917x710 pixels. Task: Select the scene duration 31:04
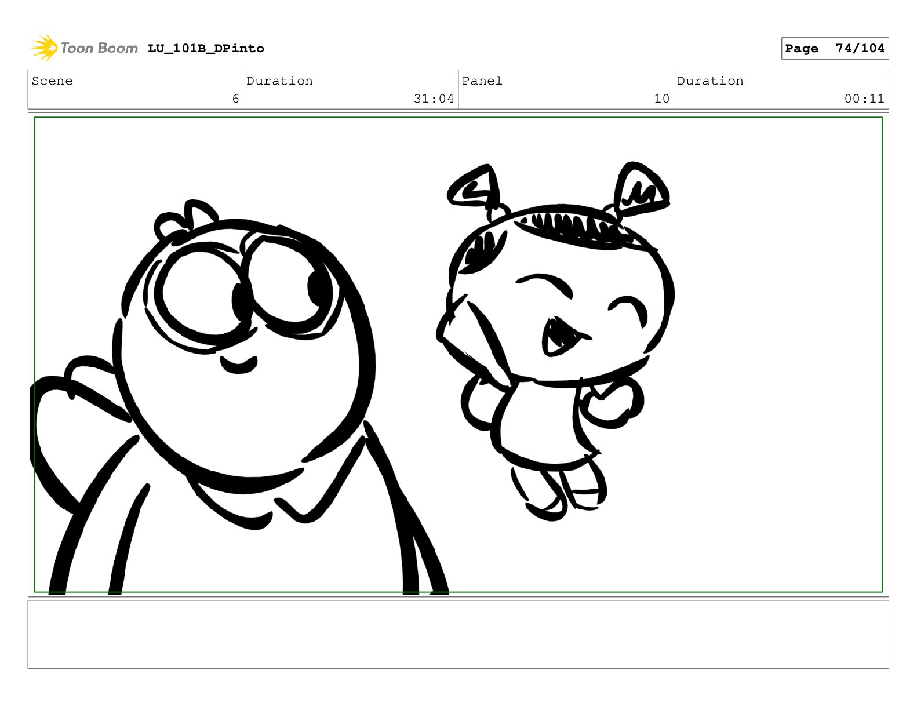coord(434,99)
